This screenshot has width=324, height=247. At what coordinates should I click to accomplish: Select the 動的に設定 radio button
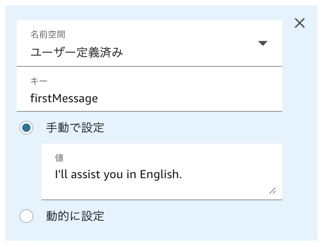[26, 216]
